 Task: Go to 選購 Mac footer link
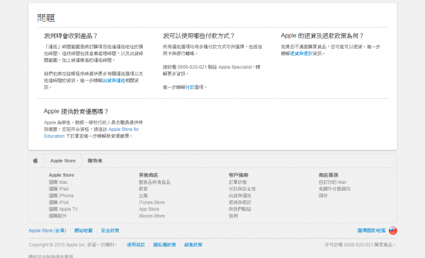point(58,182)
